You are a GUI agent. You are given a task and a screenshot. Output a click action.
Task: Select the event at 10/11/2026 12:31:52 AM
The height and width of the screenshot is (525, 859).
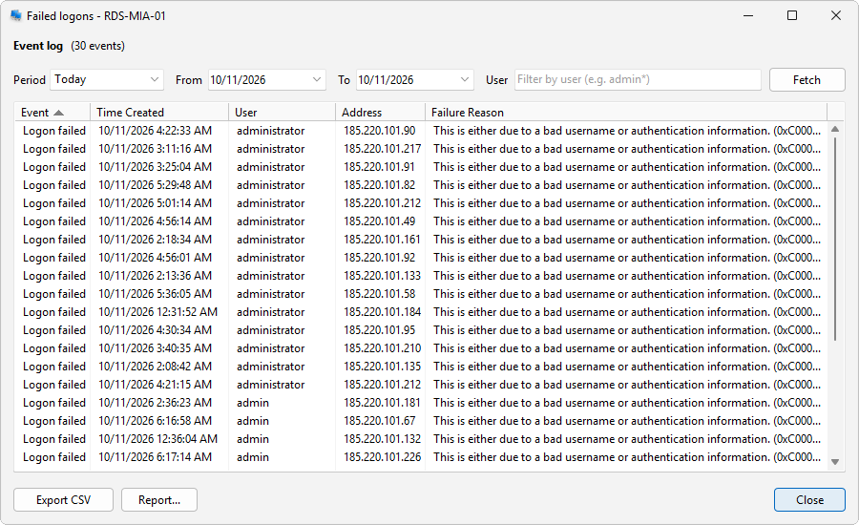click(x=421, y=312)
